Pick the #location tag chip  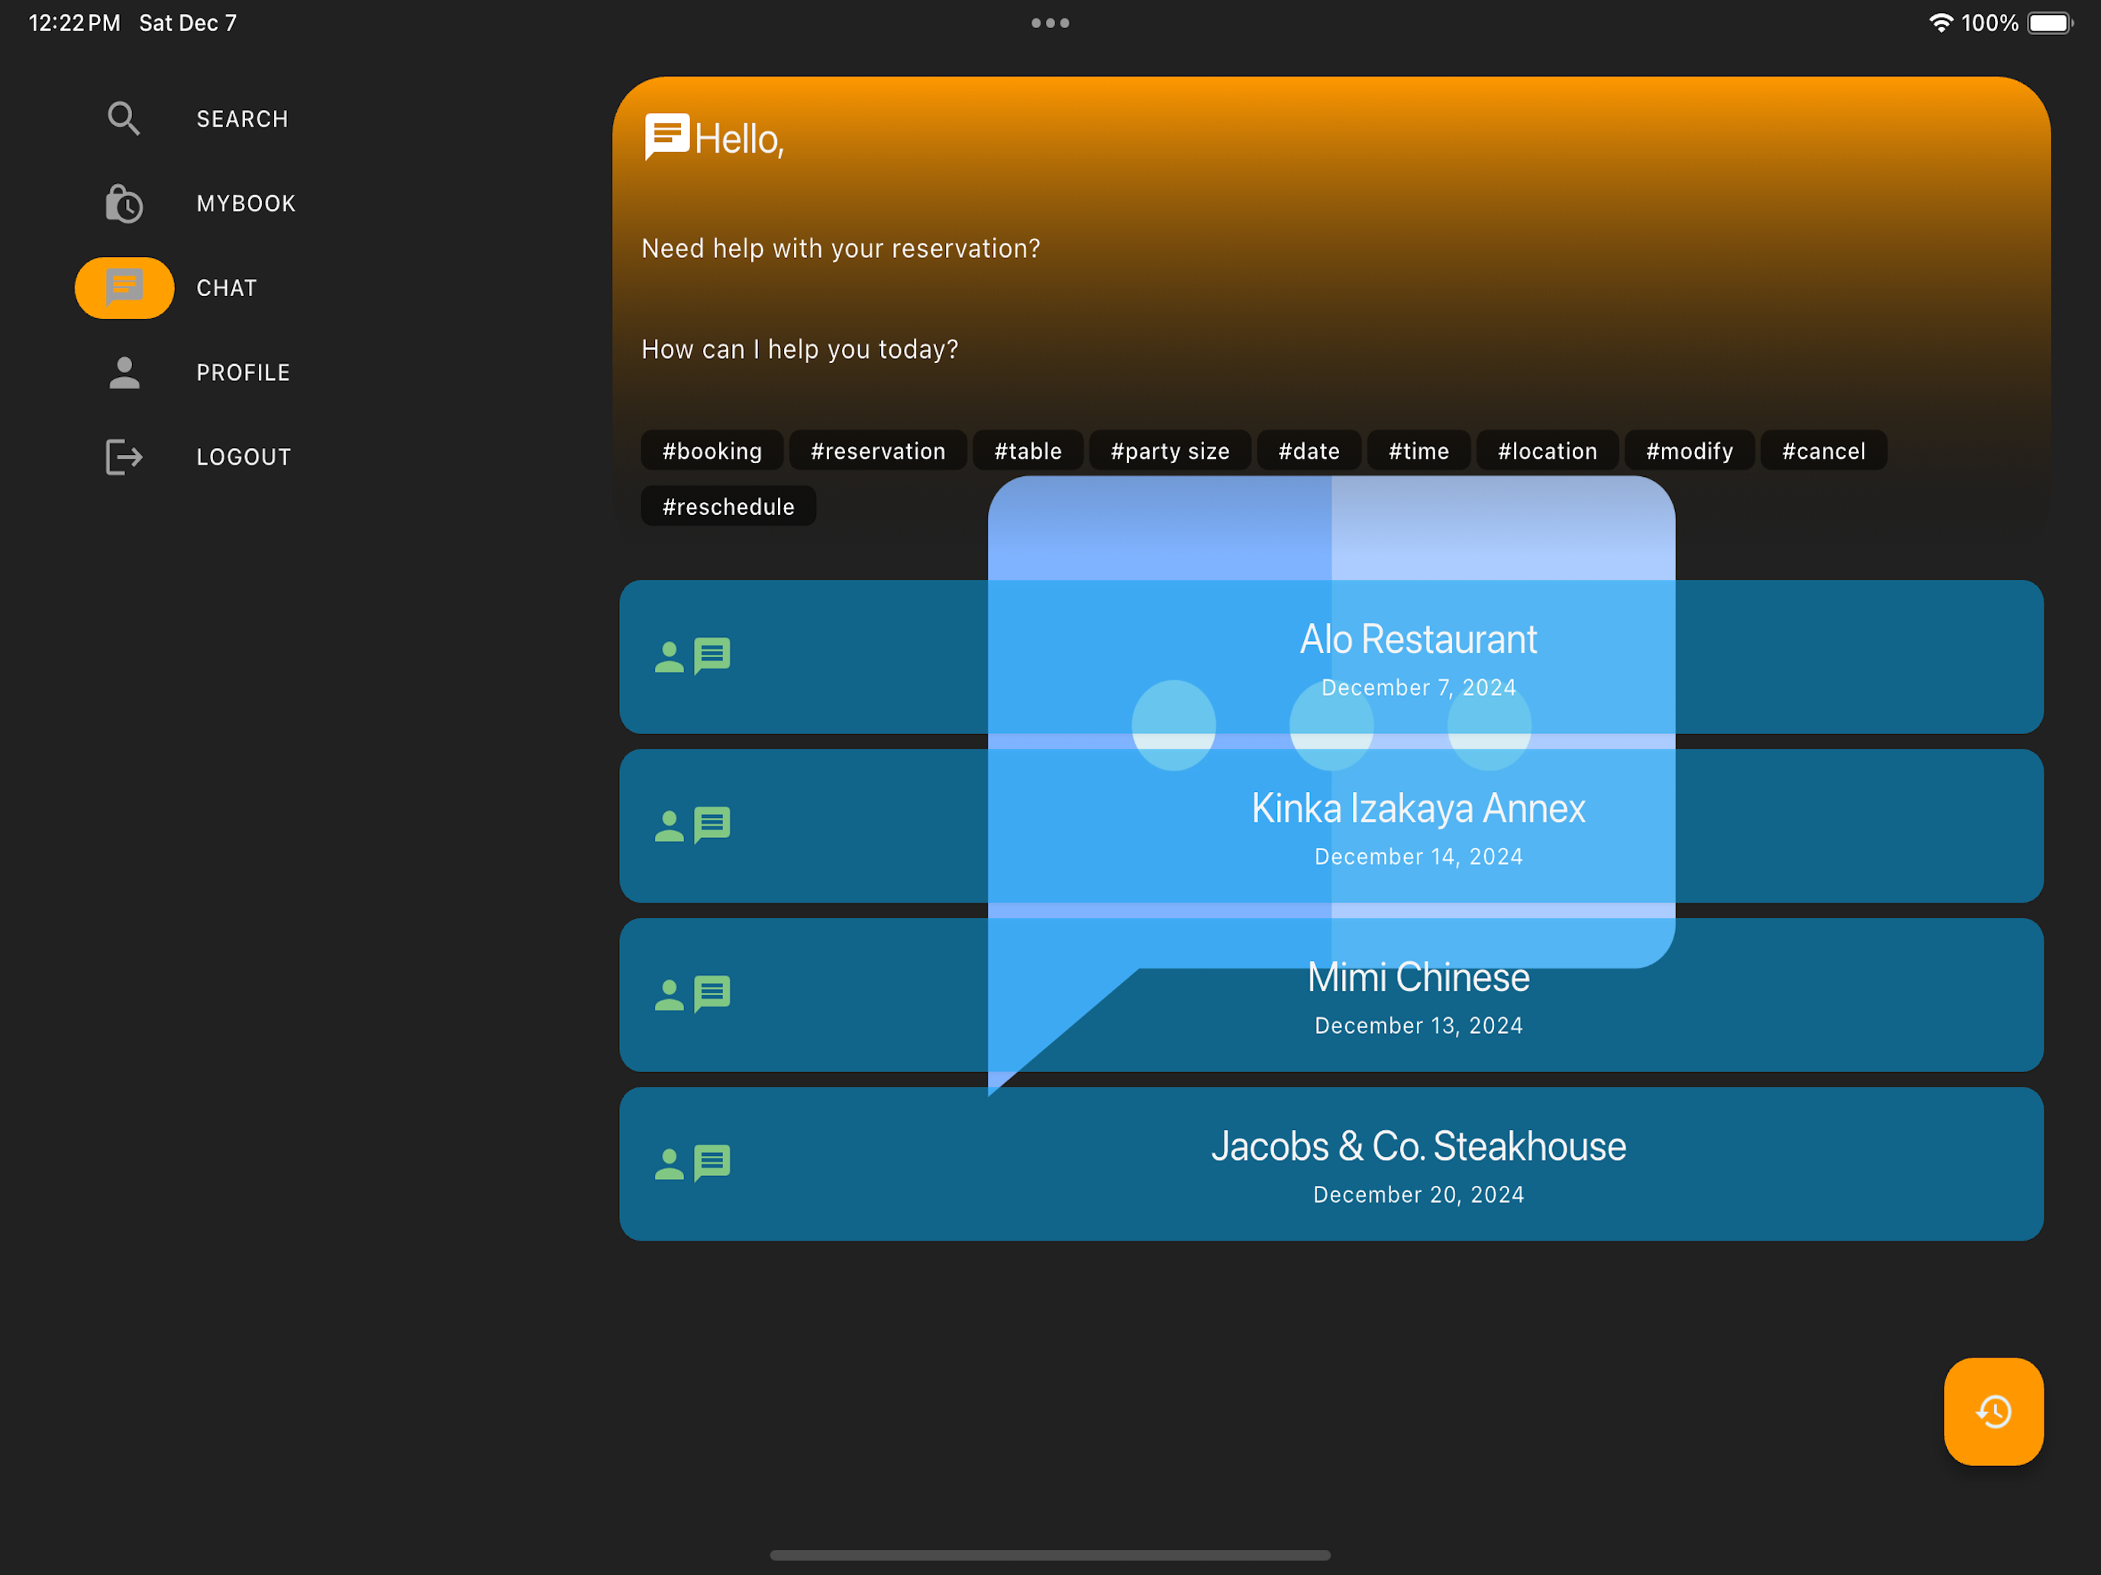pos(1548,451)
